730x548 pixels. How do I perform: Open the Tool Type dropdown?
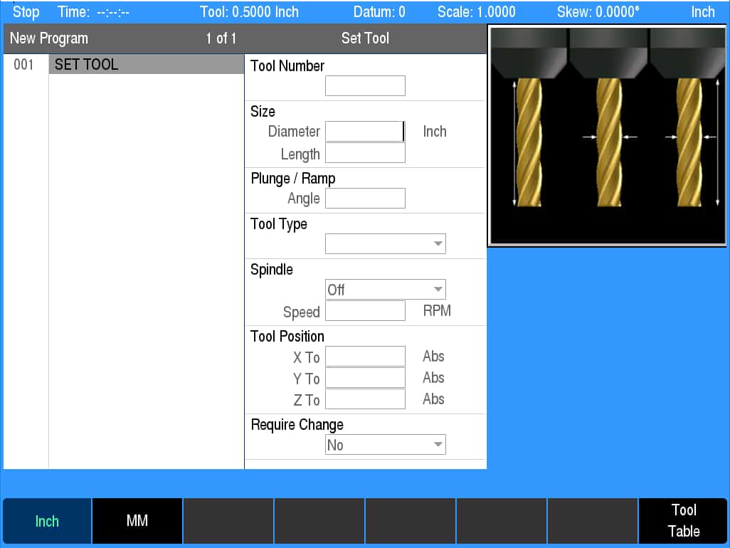click(x=386, y=243)
